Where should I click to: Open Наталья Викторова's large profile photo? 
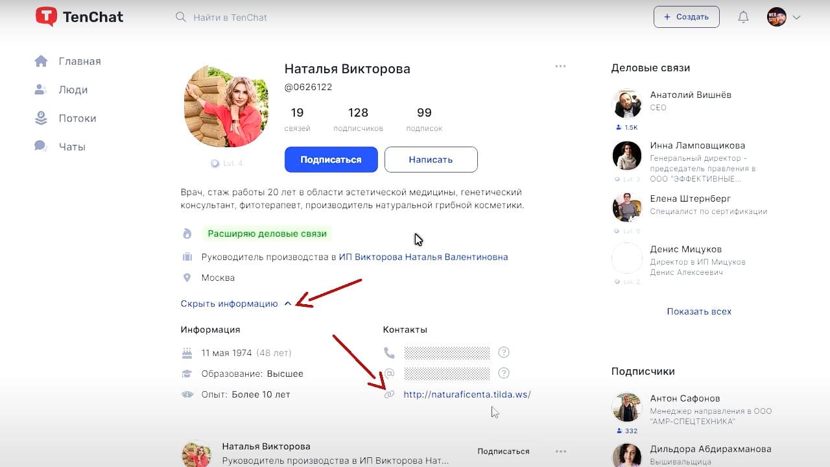[226, 106]
